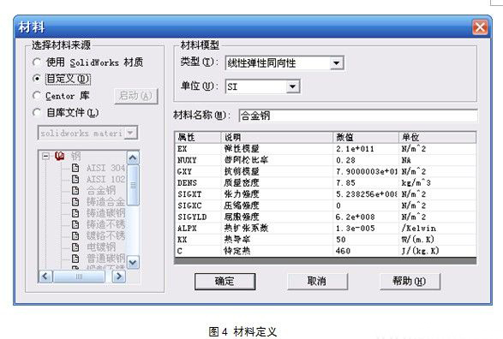Click the 说明 column header

[277, 137]
